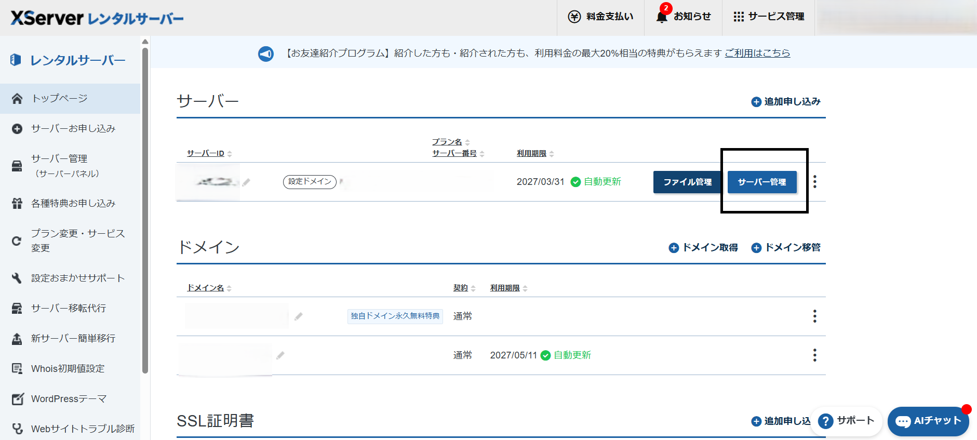977x440 pixels.
Task: Go to トップページ in sidebar
Action: (70, 99)
